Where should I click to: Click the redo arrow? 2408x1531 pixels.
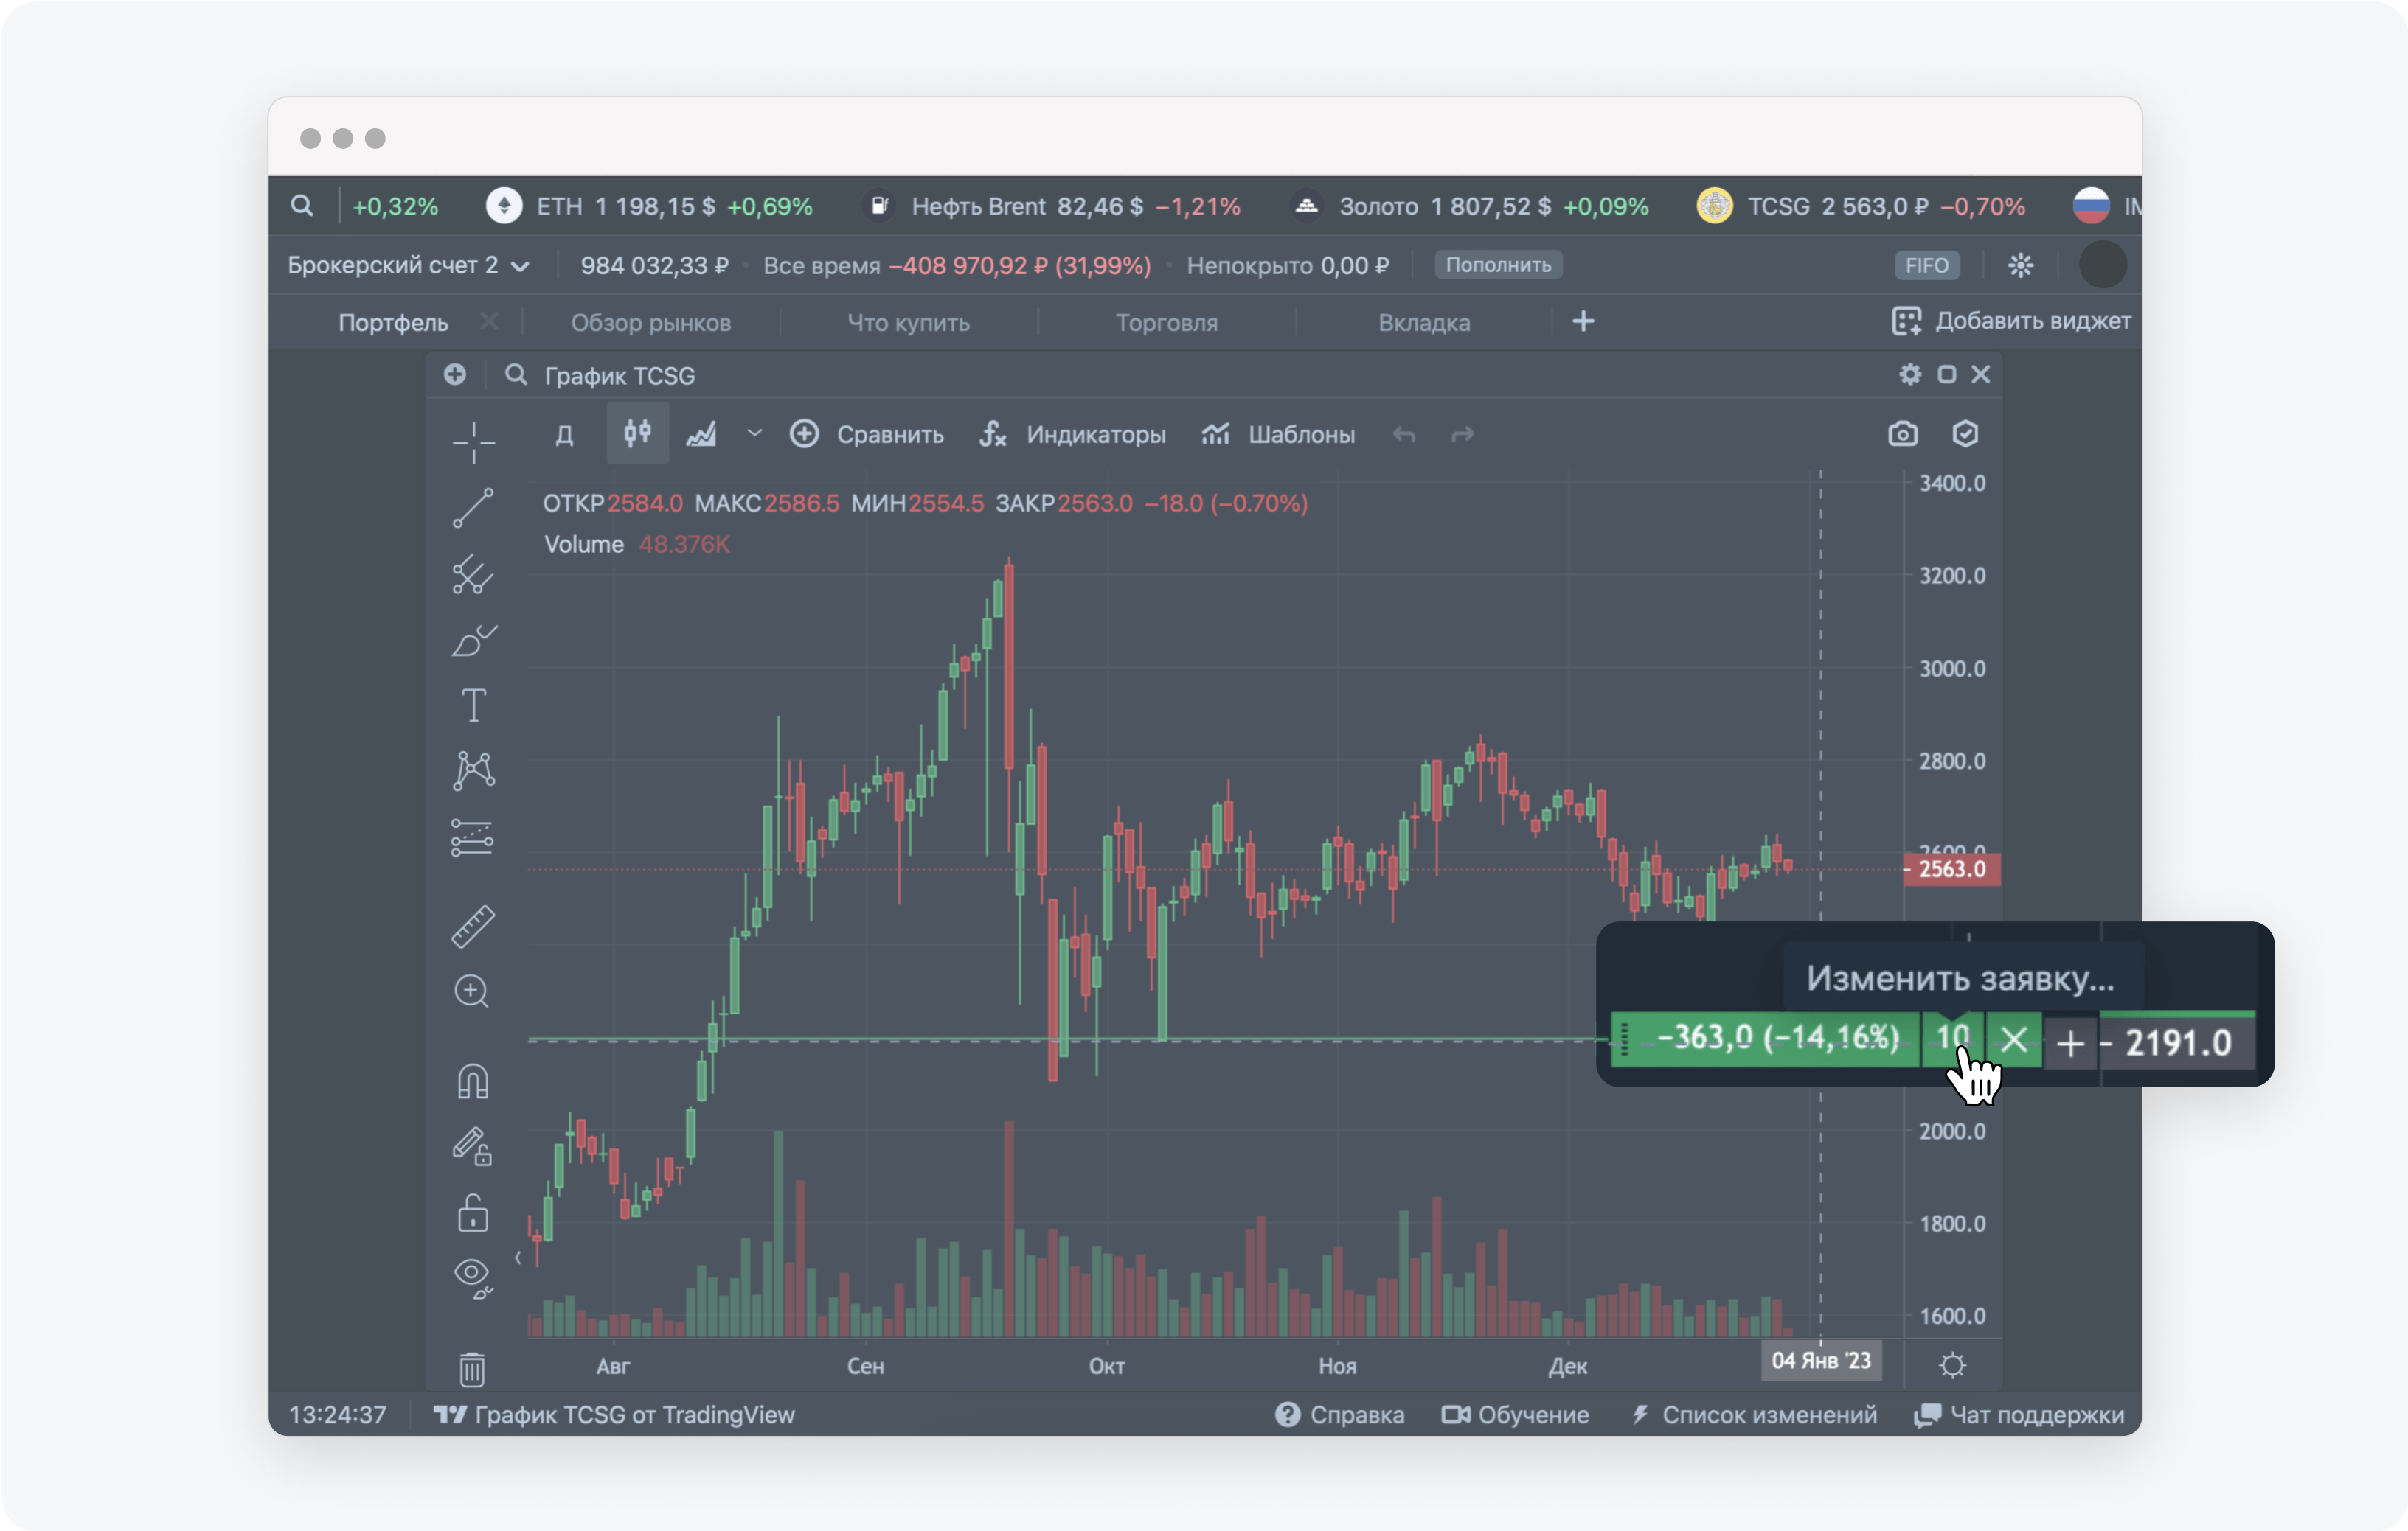[1462, 435]
